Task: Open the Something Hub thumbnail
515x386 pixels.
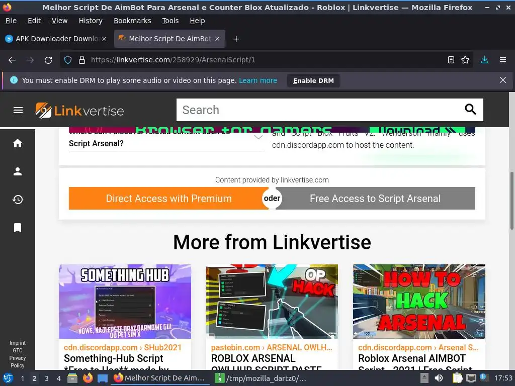Action: click(x=125, y=302)
